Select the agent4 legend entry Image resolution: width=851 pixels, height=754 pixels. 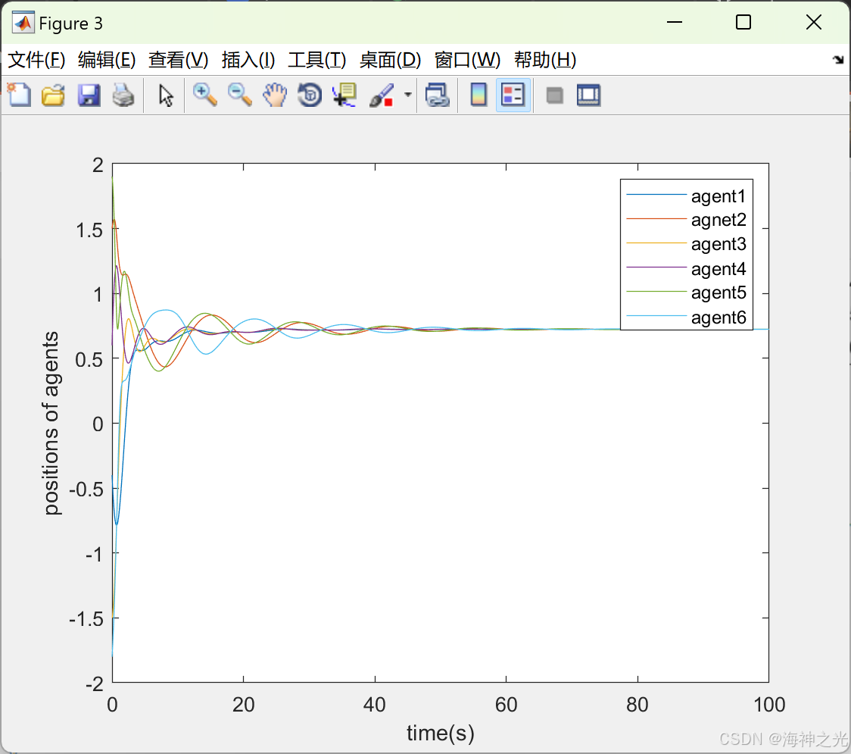pyautogui.click(x=686, y=268)
